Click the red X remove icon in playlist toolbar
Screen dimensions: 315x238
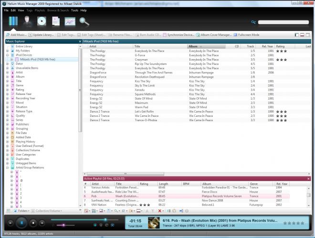point(160,211)
